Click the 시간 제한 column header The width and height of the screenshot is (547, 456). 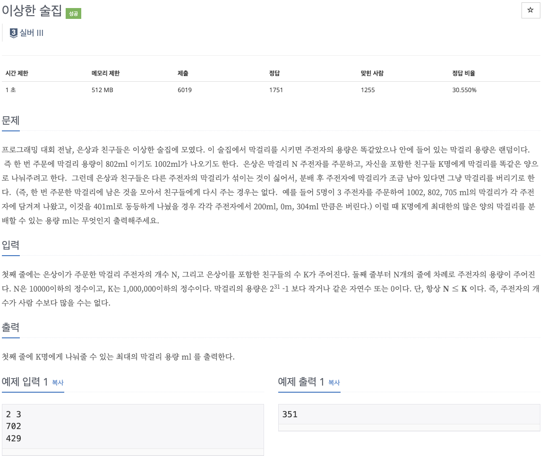click(17, 73)
